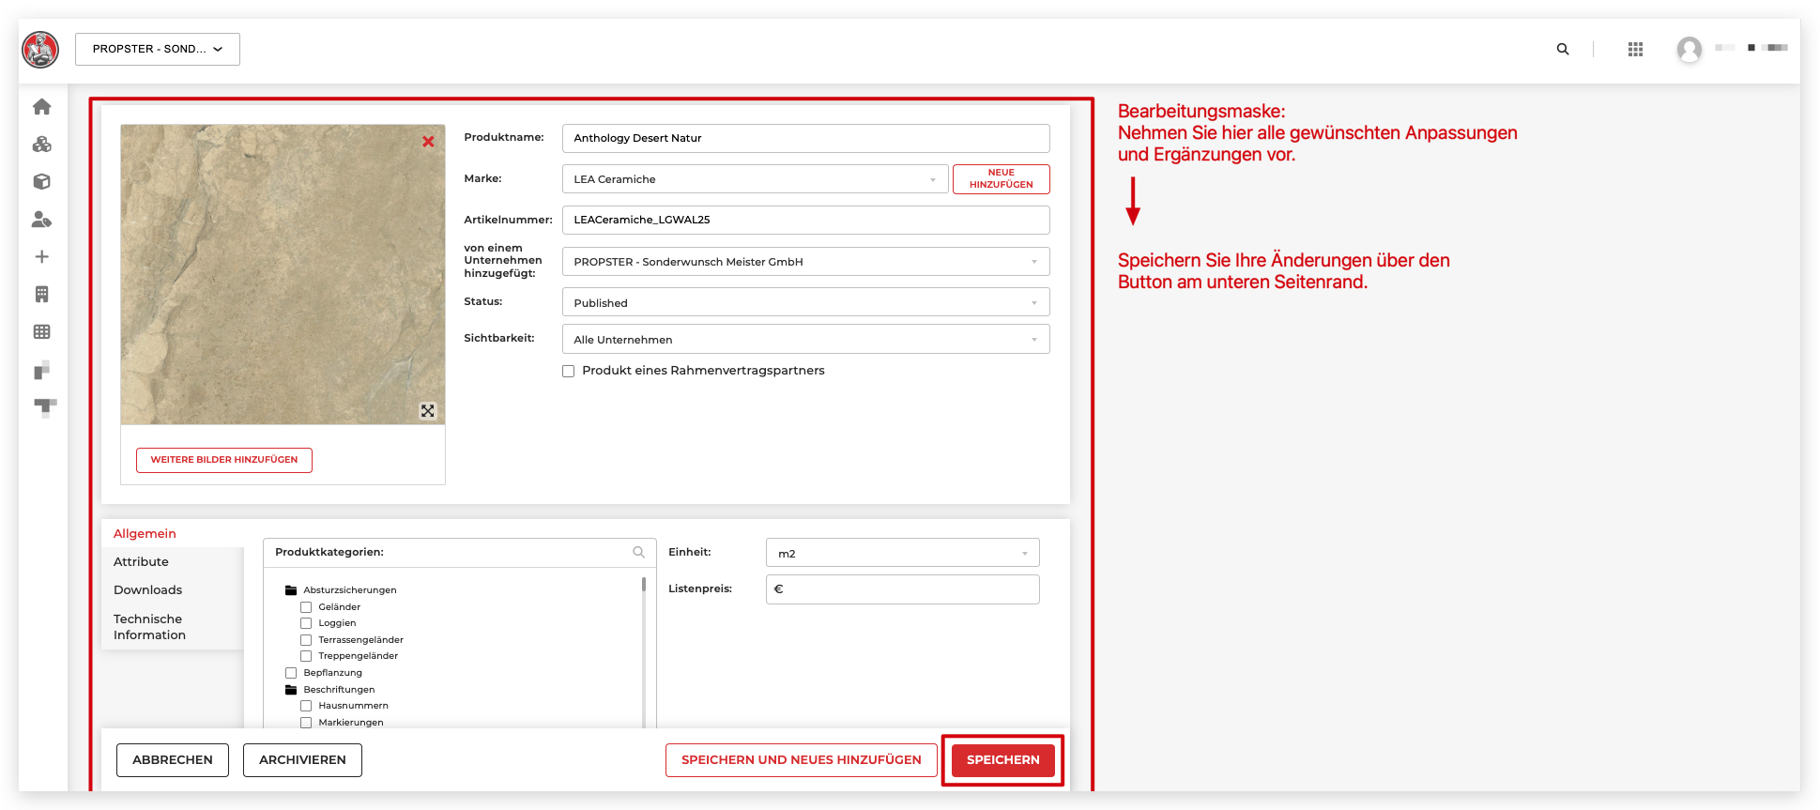The height and width of the screenshot is (810, 1820).
Task: Click the SPEICHERN button
Action: coord(1002,759)
